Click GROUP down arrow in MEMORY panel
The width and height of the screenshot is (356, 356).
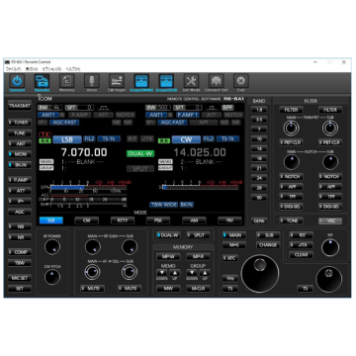pyautogui.click(x=192, y=273)
